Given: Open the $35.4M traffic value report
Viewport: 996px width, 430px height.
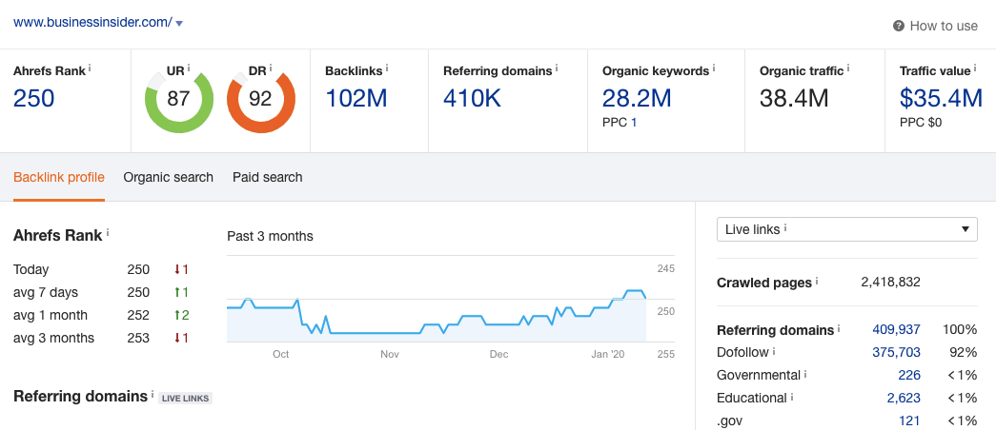Looking at the screenshot, I should [x=941, y=98].
